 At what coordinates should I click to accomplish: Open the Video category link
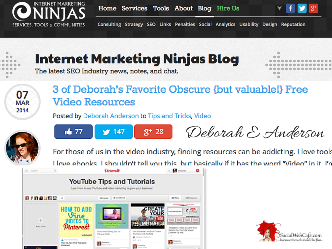tap(203, 116)
